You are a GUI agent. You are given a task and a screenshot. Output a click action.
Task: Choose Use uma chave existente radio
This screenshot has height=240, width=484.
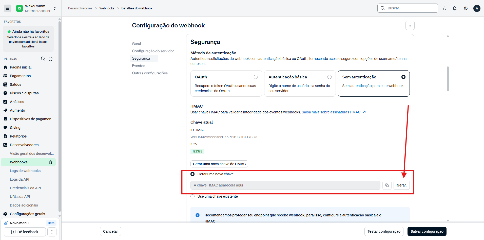(192, 196)
